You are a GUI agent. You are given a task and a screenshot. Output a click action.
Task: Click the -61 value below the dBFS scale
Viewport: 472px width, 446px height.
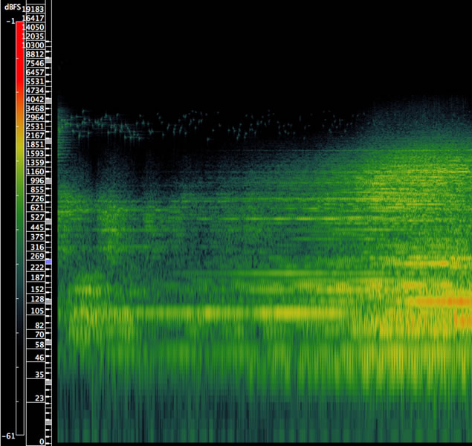(x=8, y=436)
